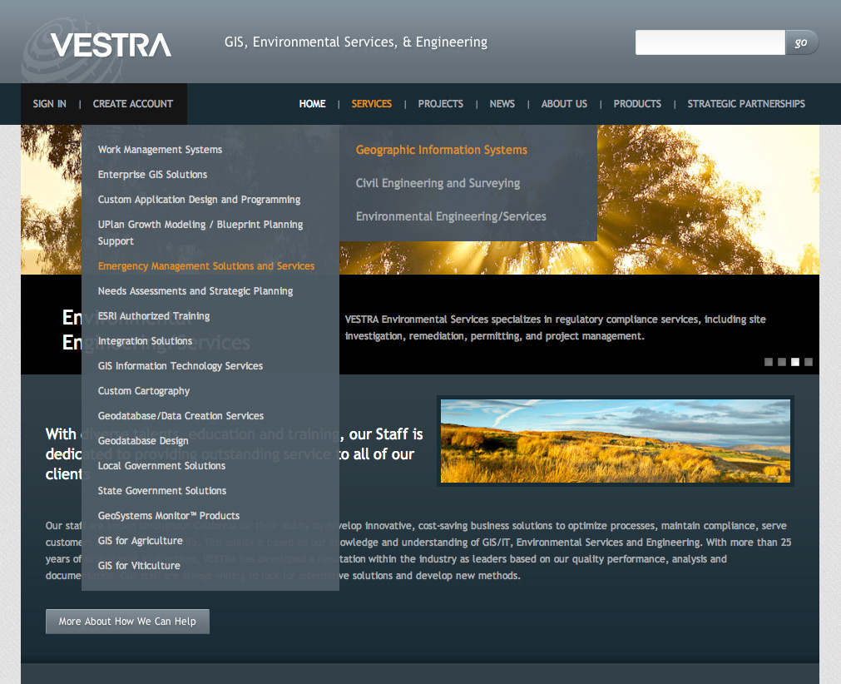Open the About Us nav item
This screenshot has height=684, width=841.
click(564, 104)
